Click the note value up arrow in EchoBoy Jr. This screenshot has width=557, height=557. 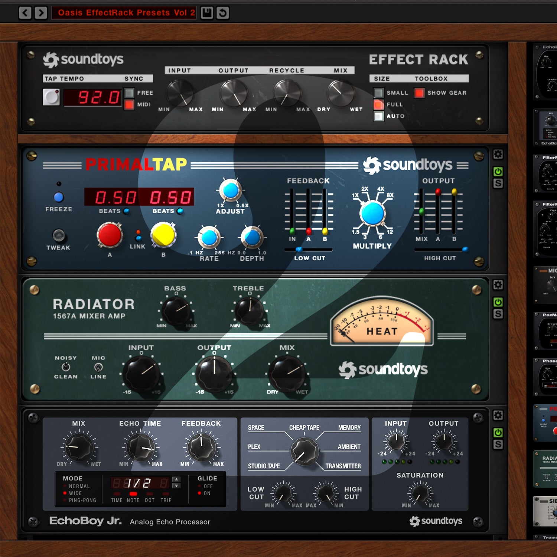176,479
